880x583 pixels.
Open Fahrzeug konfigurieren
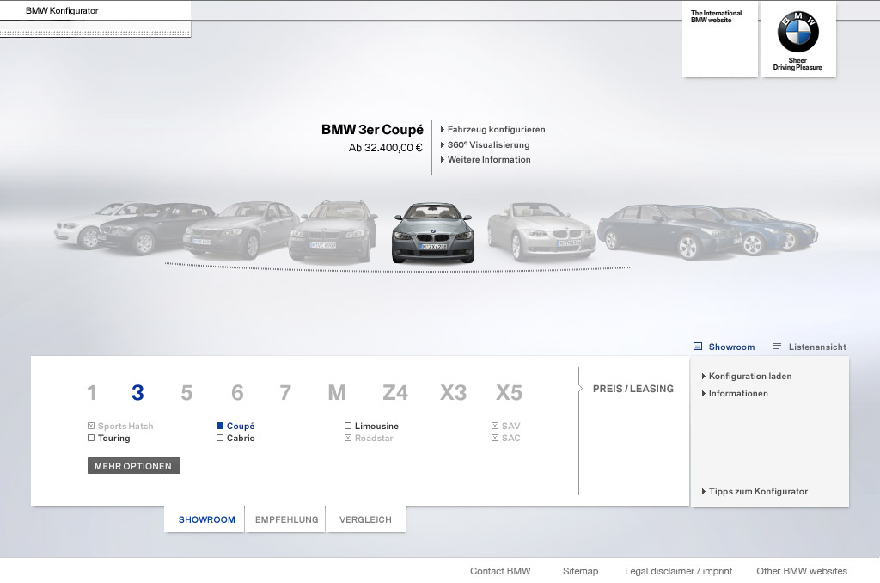tap(492, 129)
